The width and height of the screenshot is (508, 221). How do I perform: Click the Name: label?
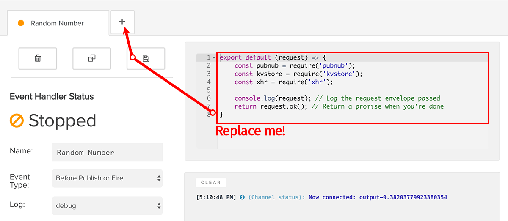[21, 151]
